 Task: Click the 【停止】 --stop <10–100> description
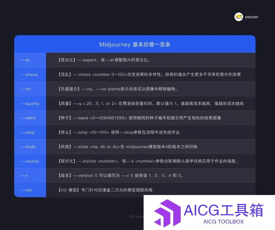[x=119, y=132]
